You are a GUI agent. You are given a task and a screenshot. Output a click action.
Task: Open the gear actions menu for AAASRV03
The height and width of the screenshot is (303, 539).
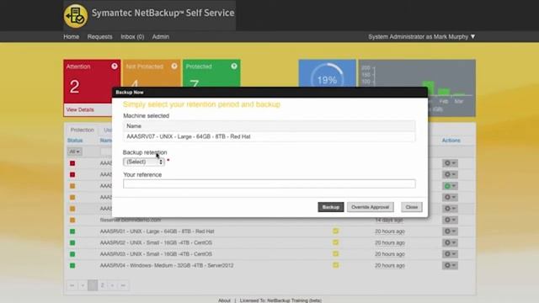[x=450, y=254]
